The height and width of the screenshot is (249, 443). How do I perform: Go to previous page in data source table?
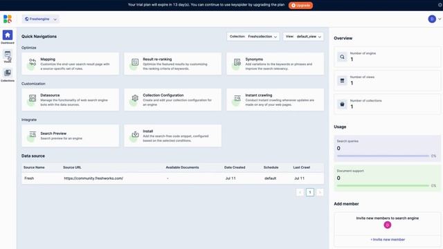300,192
